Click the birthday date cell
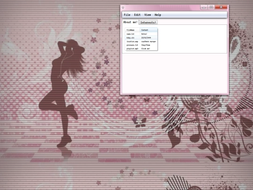The height and width of the screenshot is (190, 253). pyautogui.click(x=146, y=38)
